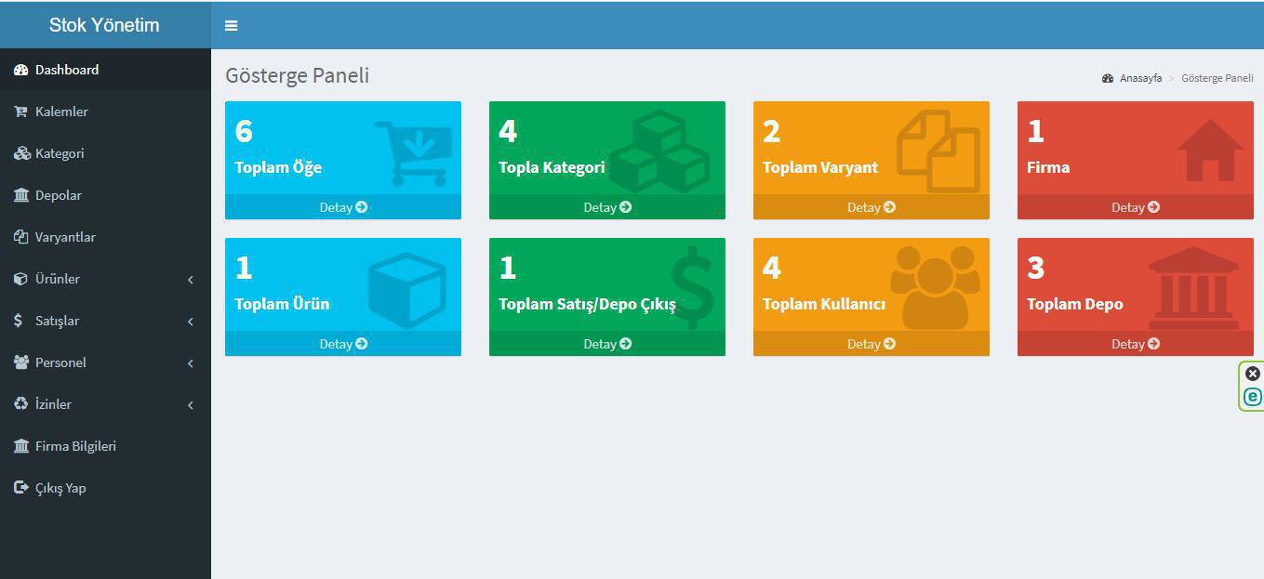Open the Firma Bilgileri menu item
The height and width of the screenshot is (579, 1264).
(75, 446)
